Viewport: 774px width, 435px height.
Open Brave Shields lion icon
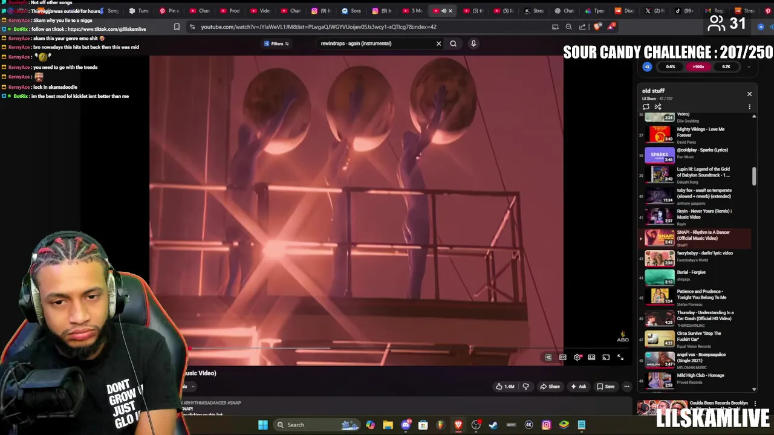(597, 27)
